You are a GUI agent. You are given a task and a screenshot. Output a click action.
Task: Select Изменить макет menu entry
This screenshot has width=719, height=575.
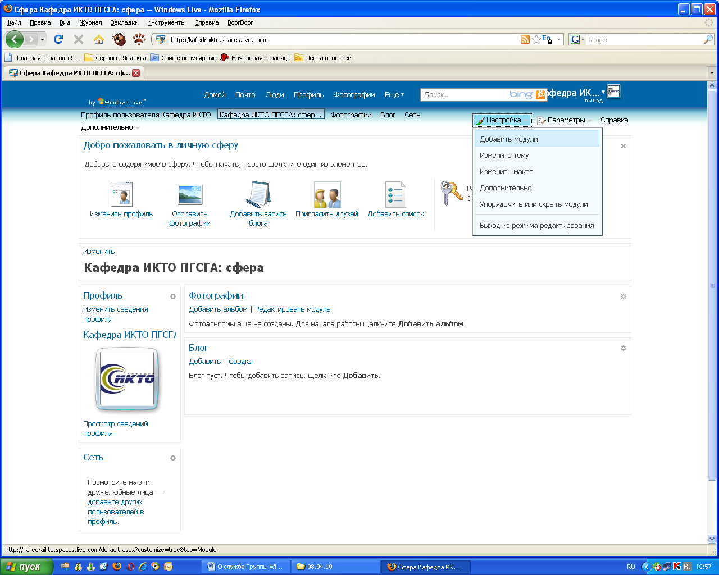coord(537,172)
